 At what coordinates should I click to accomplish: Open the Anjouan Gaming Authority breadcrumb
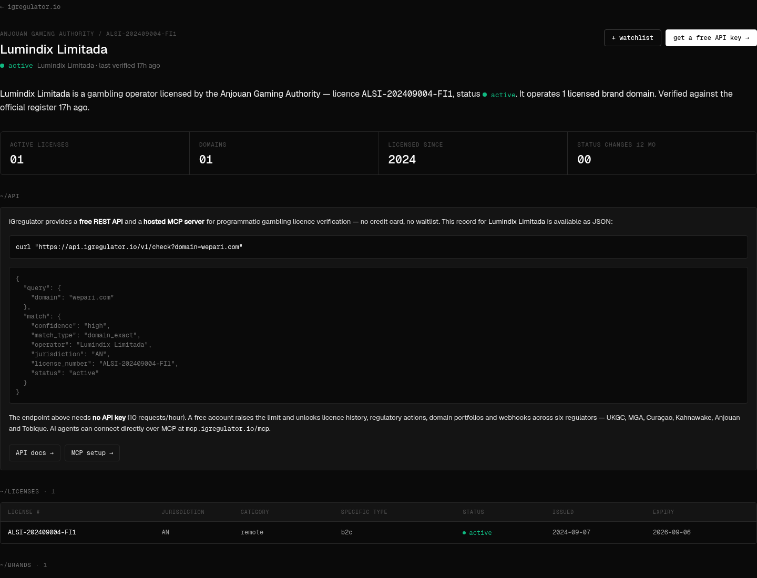coord(47,34)
